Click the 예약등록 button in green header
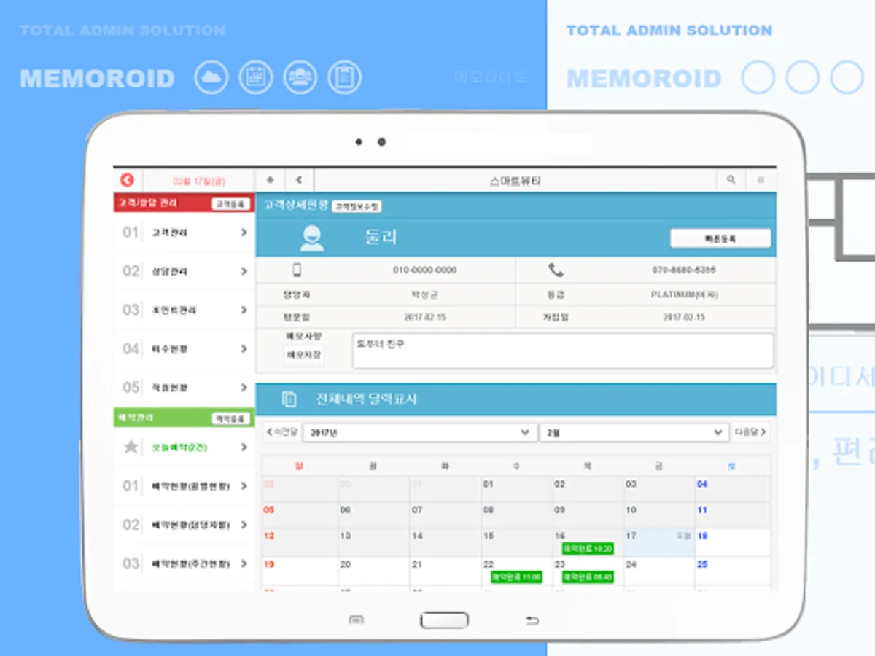This screenshot has width=875, height=656. click(x=230, y=418)
